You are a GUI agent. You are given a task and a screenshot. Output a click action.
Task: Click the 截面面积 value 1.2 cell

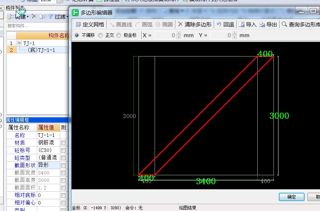click(x=48, y=188)
